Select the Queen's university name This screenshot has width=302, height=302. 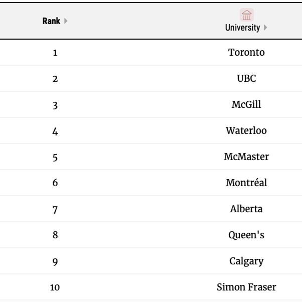pos(246,235)
